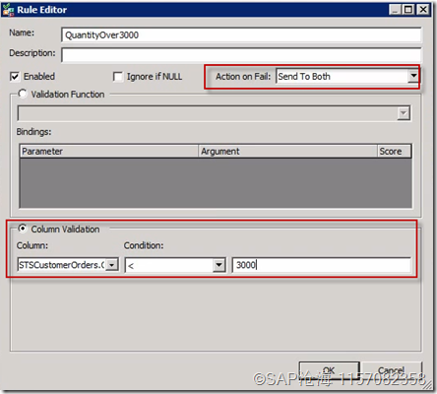This screenshot has height=394, width=437.
Task: Select the Column Validation radio button
Action: click(23, 229)
